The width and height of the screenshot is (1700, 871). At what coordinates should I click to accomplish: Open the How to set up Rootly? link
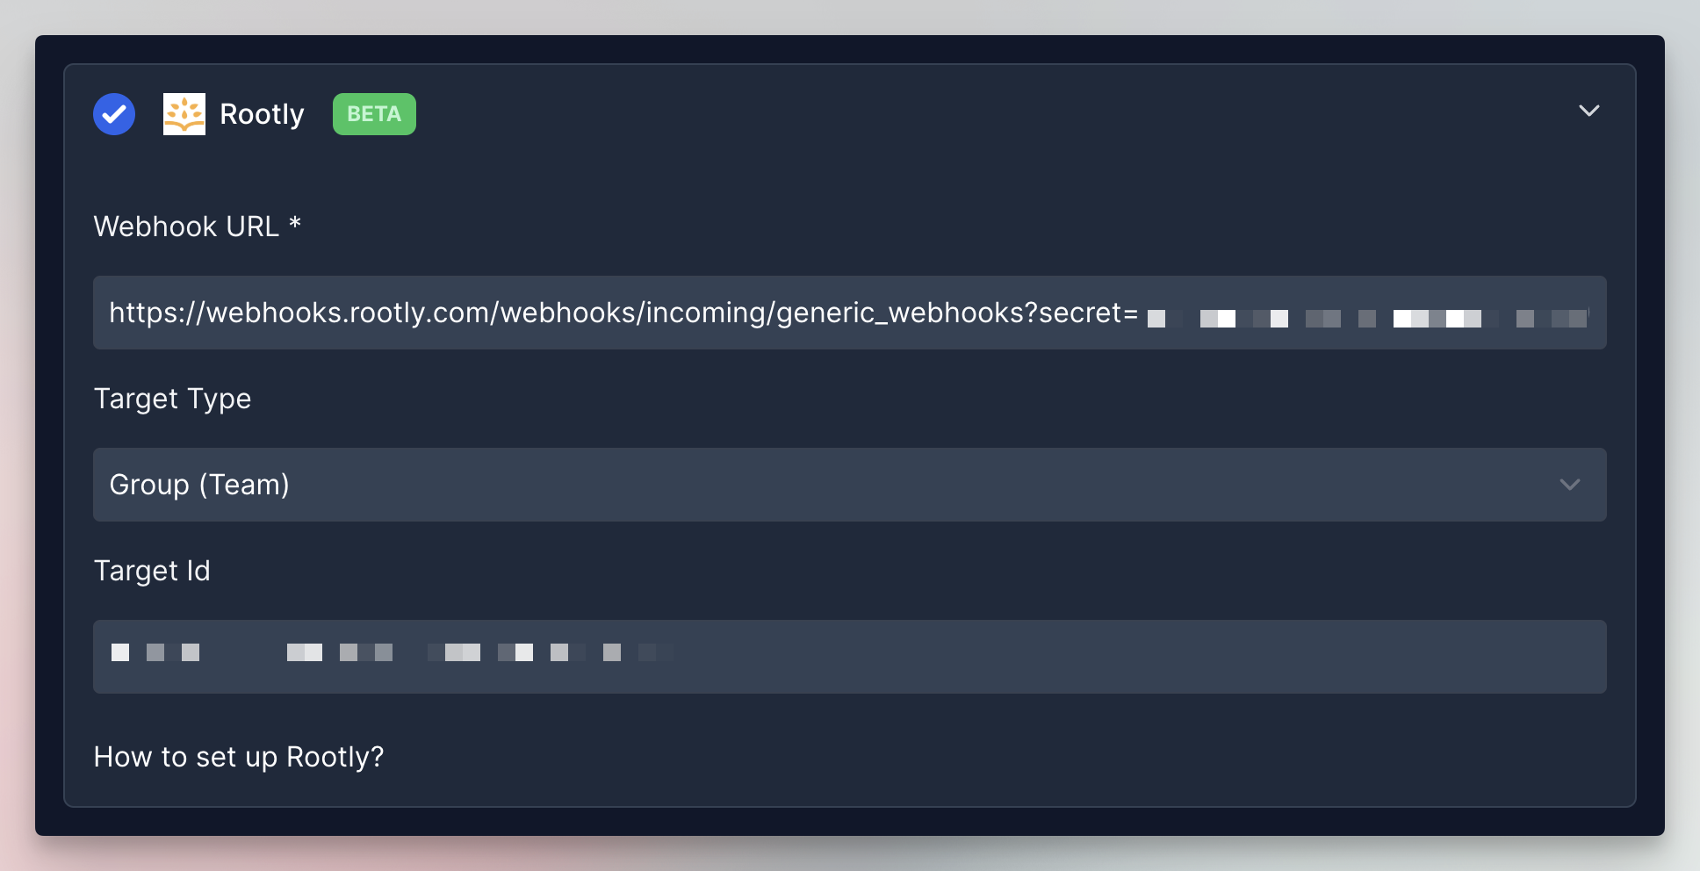pyautogui.click(x=239, y=757)
